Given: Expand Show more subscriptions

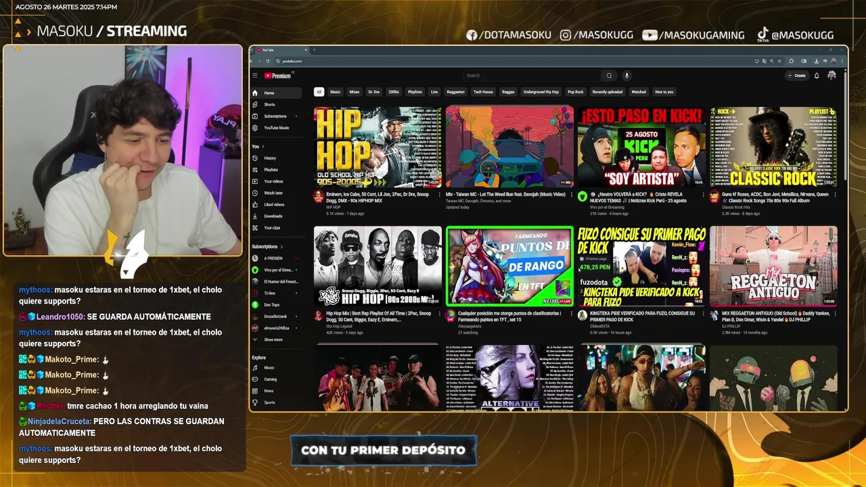Looking at the screenshot, I should click(x=276, y=340).
